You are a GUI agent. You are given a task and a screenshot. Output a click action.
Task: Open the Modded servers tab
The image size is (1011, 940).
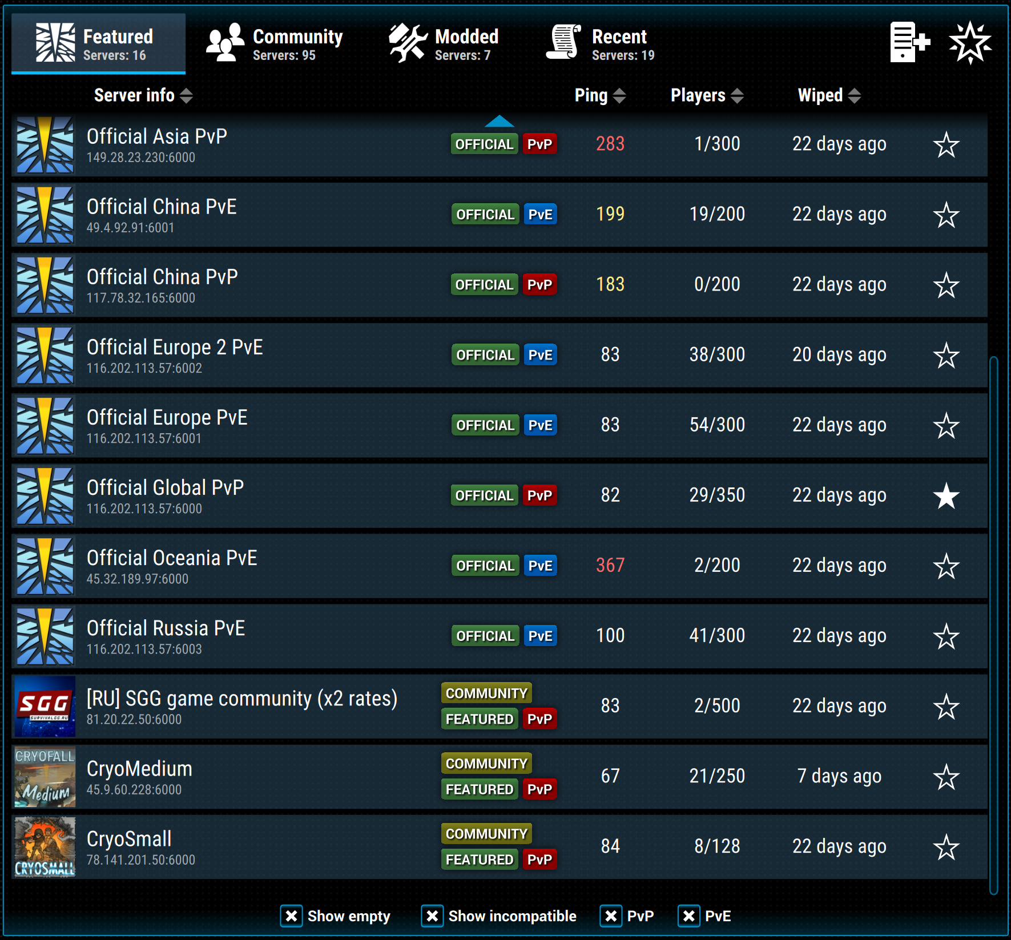tap(444, 43)
